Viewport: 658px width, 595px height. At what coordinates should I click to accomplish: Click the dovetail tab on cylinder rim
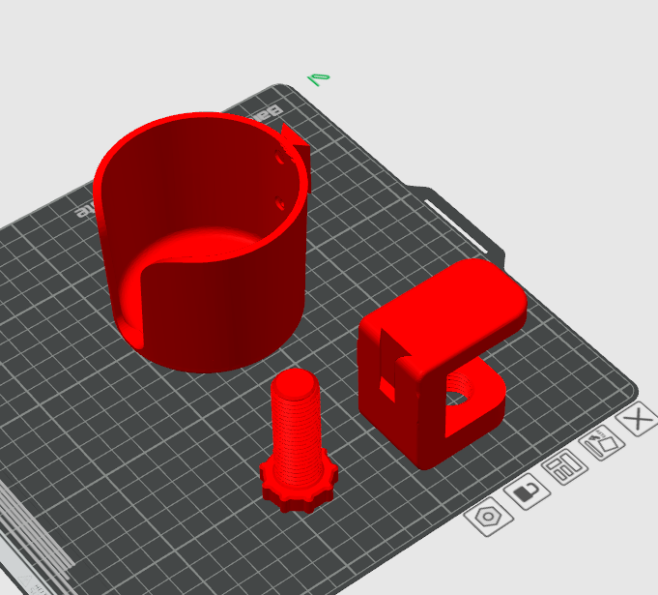pyautogui.click(x=296, y=145)
